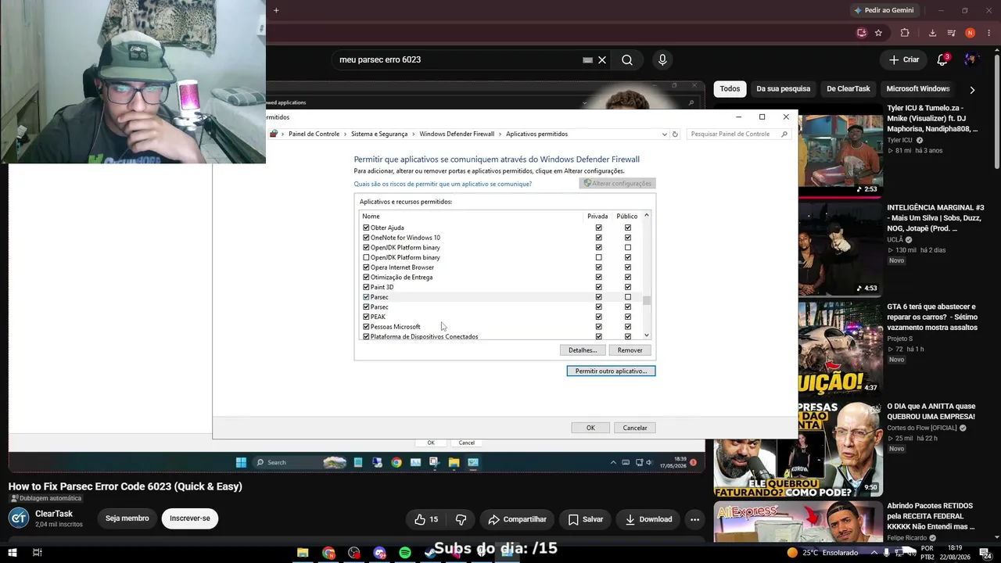Click Pedir ao Gemini button
The height and width of the screenshot is (563, 1001).
click(x=884, y=10)
